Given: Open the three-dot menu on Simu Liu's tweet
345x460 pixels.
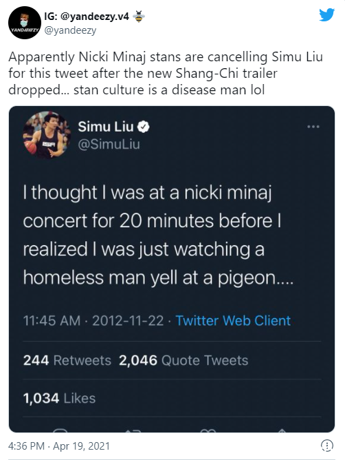Looking at the screenshot, I should (x=313, y=127).
